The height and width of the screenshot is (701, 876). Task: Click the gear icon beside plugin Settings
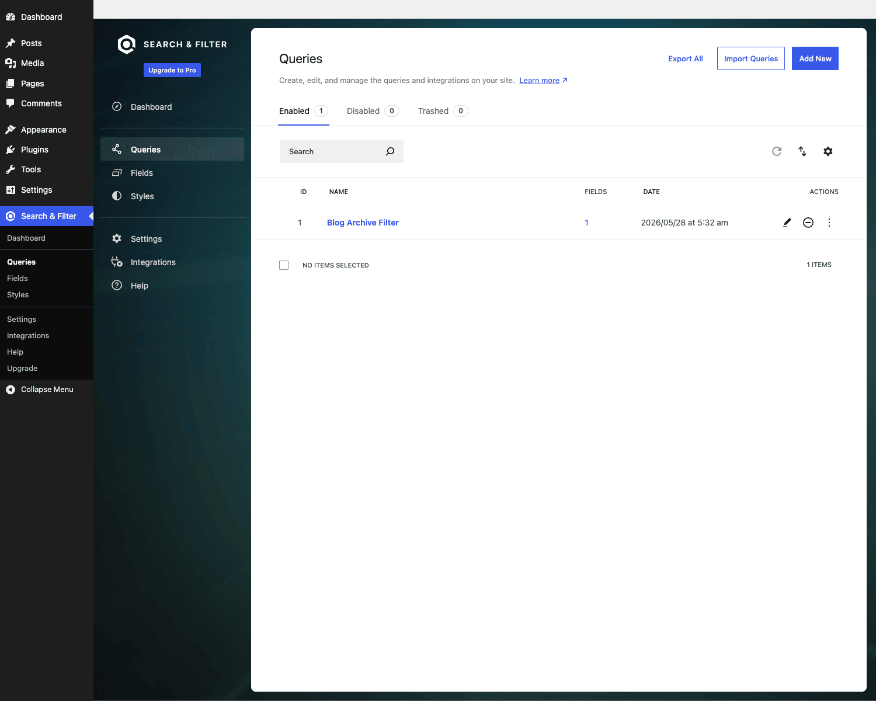117,238
